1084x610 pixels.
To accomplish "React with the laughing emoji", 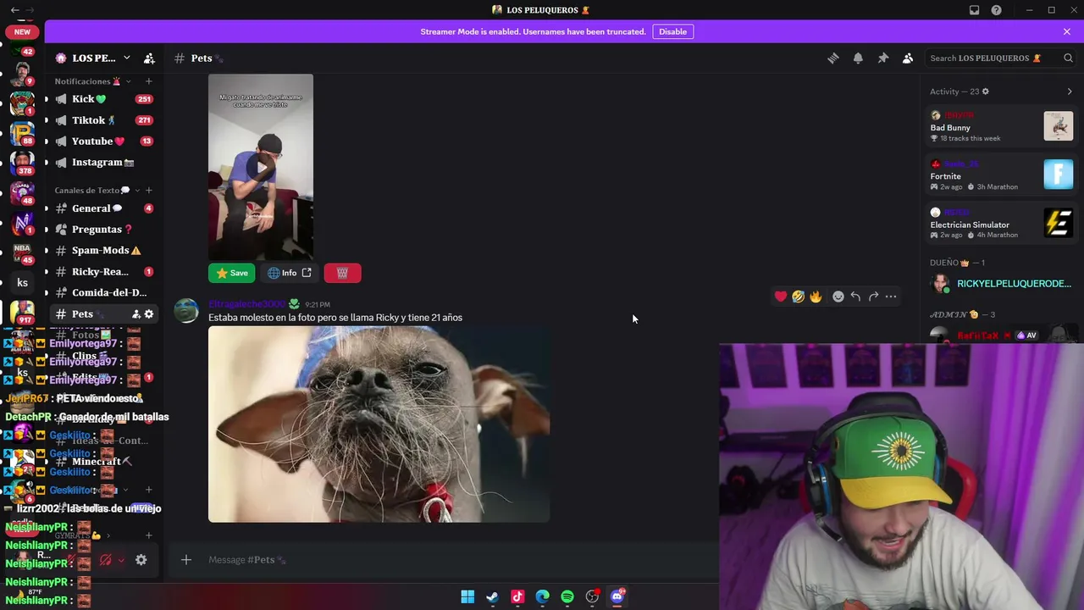I will (798, 297).
